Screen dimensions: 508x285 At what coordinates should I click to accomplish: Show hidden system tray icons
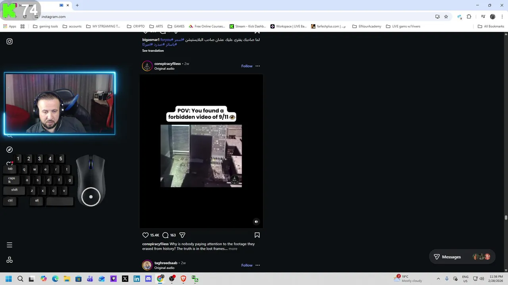point(438,279)
